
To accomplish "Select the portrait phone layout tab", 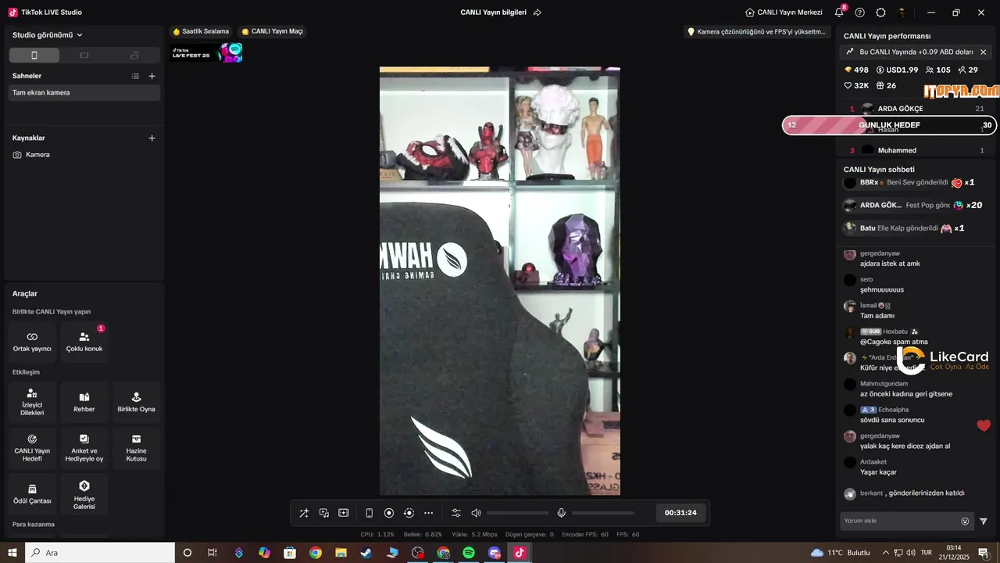I will (34, 56).
